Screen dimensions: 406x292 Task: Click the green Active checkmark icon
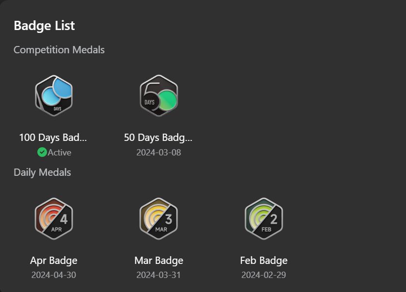(x=42, y=152)
